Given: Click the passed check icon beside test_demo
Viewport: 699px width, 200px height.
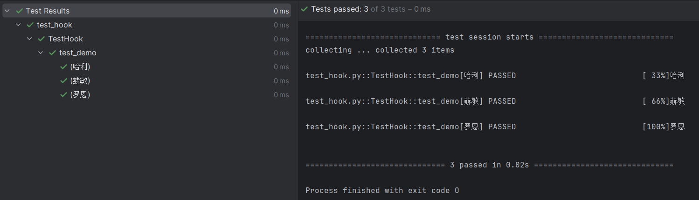Looking at the screenshot, I should (x=53, y=53).
